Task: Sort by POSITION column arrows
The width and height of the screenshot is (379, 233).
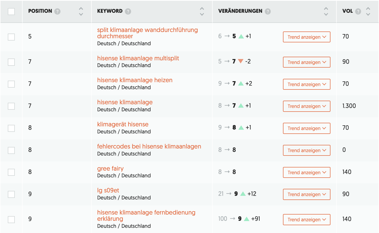Action: tap(81, 11)
